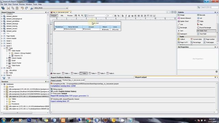Toggle the Static Text palette button
This screenshot has height=123, width=219.
pos(206,31)
